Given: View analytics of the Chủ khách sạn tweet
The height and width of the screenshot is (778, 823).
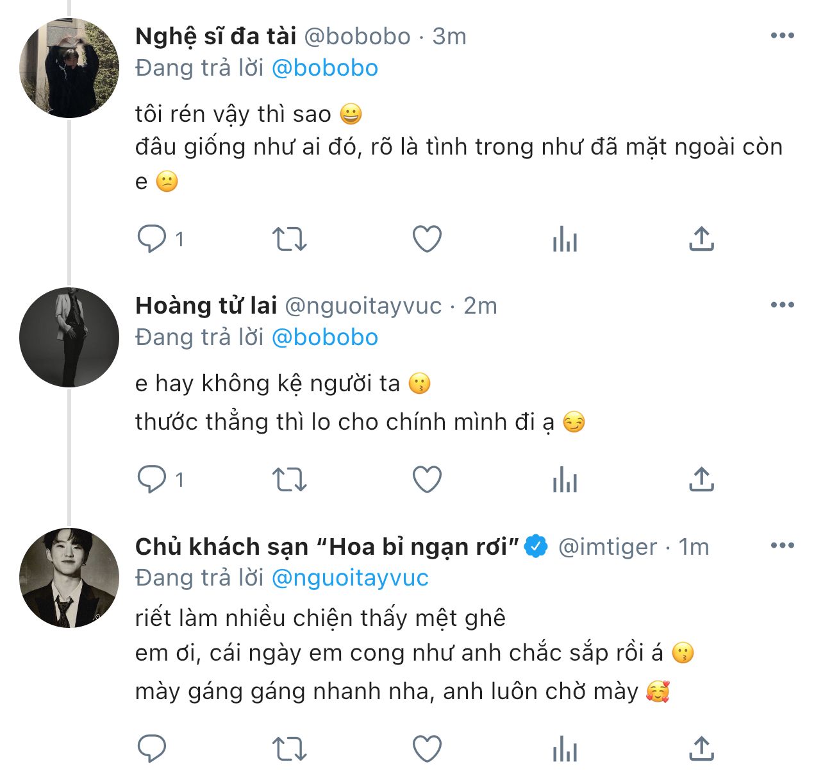Looking at the screenshot, I should 565,748.
